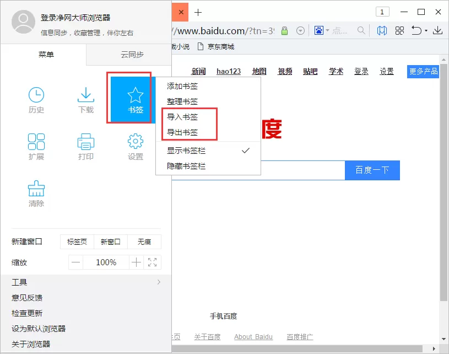Screen dimensions: 449x354
Task: Click the 百度一下 search button
Action: [372, 170]
